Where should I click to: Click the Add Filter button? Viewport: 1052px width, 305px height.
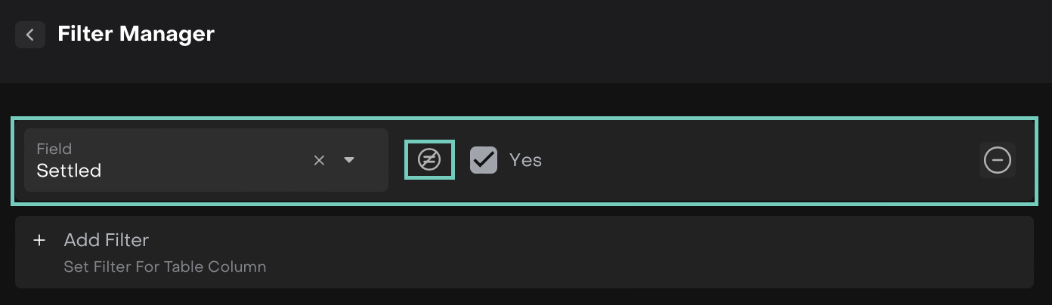click(107, 240)
